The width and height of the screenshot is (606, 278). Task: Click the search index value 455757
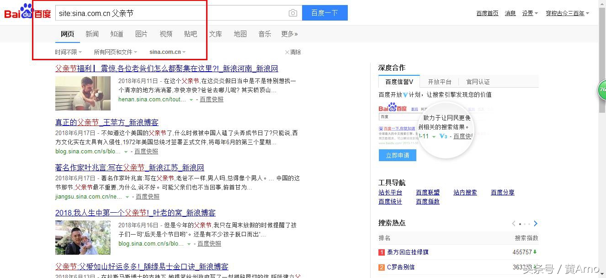[522, 252]
